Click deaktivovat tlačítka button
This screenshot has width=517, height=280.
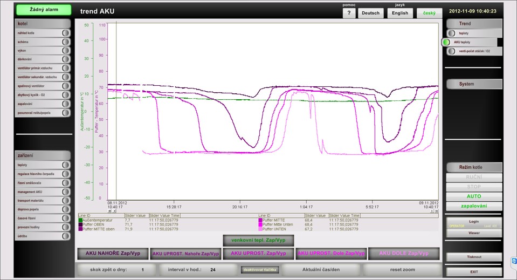260,270
